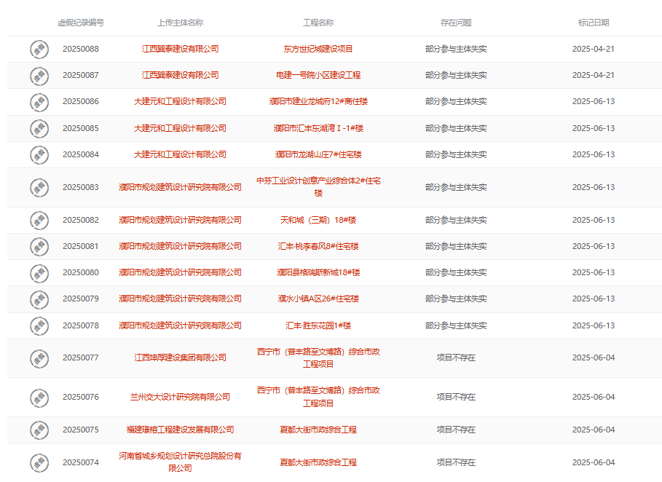Image resolution: width=662 pixels, height=482 pixels.
Task: Select the stamp icon in row 20250083
Action: click(39, 188)
